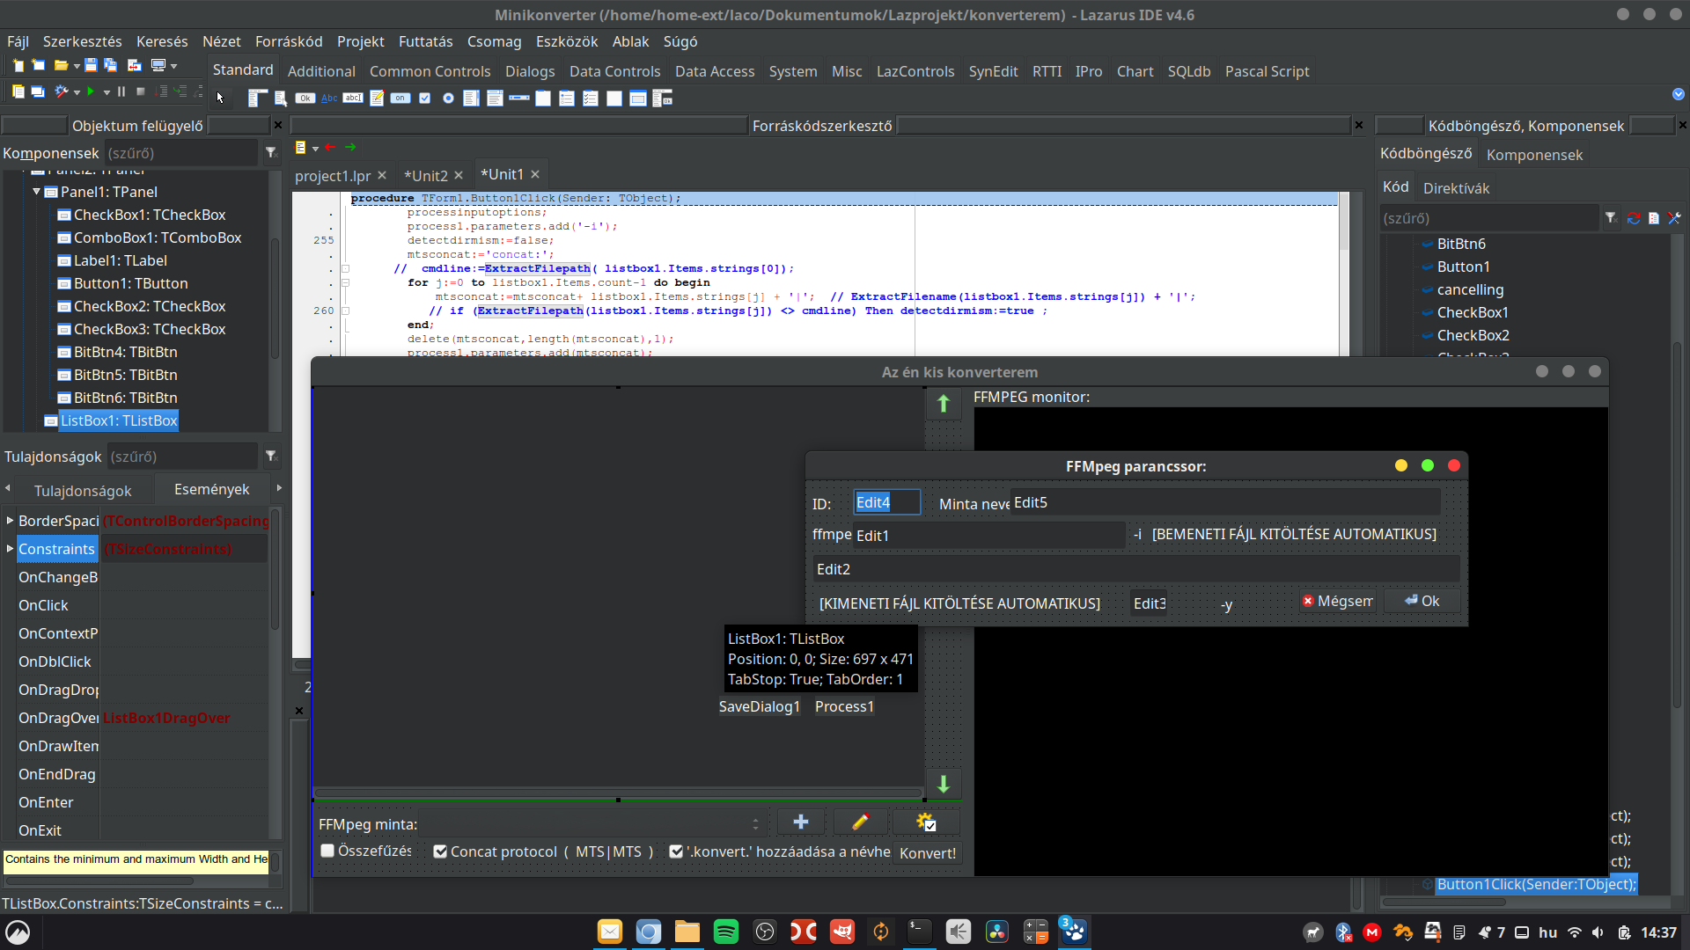Select the TRadioButton palette component

click(448, 99)
